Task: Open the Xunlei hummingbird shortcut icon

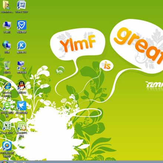Action: [x=21, y=106]
